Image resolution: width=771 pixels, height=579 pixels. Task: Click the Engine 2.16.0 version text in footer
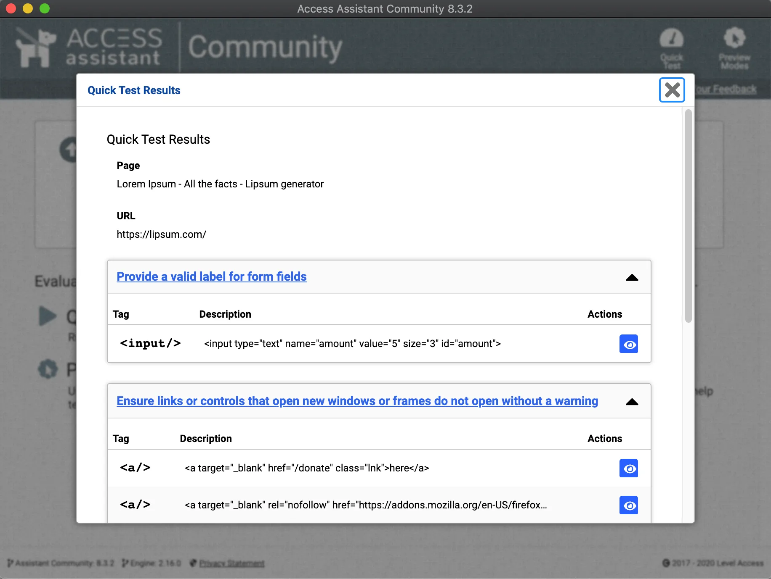tap(152, 563)
